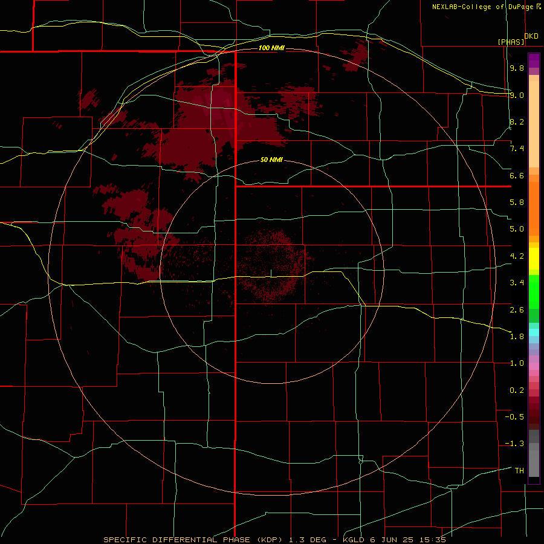The image size is (544, 544).
Task: Click the NEXLAB-College of DuPage title text
Action: tap(483, 7)
